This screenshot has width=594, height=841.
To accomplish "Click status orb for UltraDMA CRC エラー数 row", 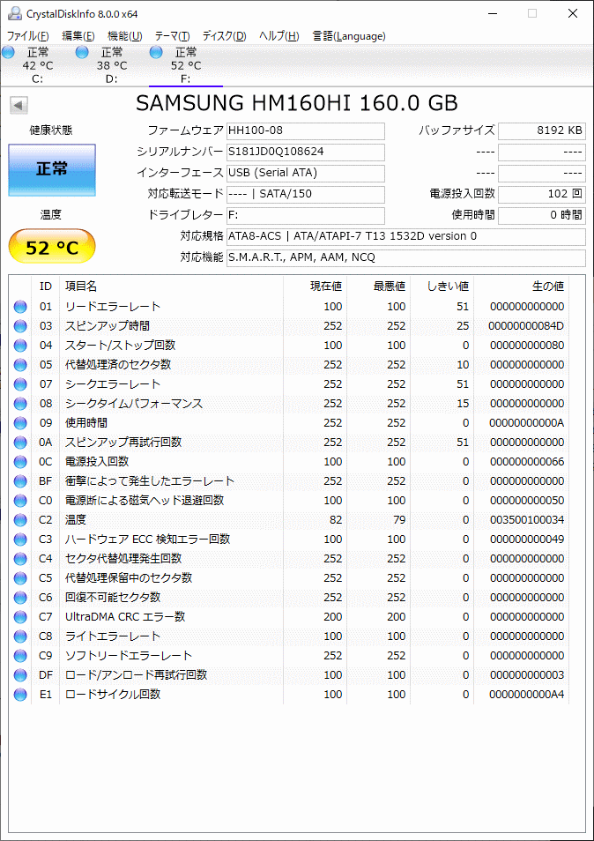I will tap(20, 617).
